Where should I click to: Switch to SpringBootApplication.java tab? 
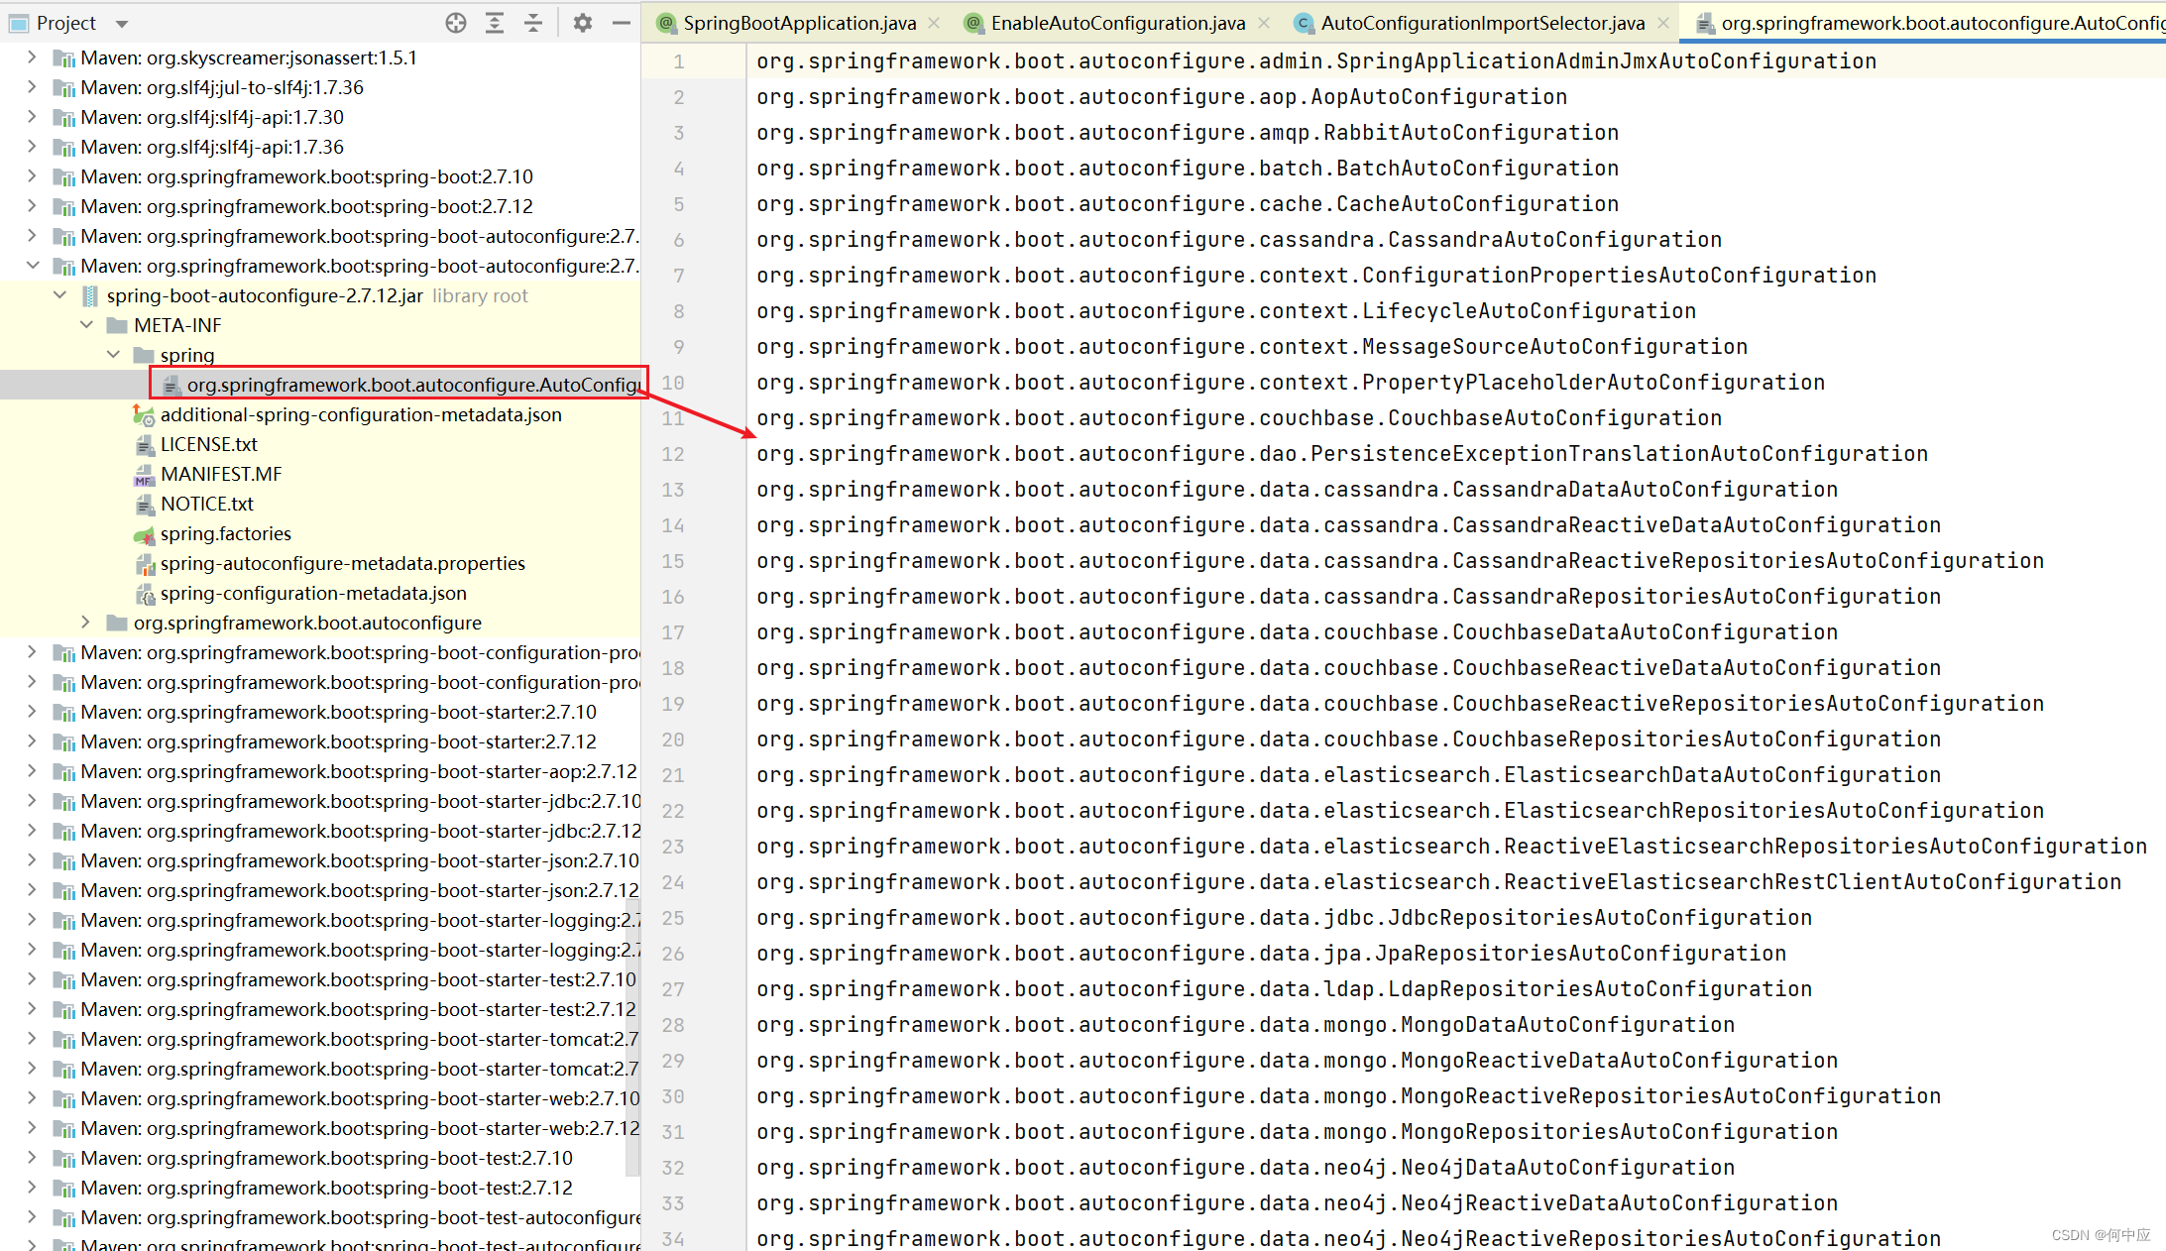tap(799, 23)
